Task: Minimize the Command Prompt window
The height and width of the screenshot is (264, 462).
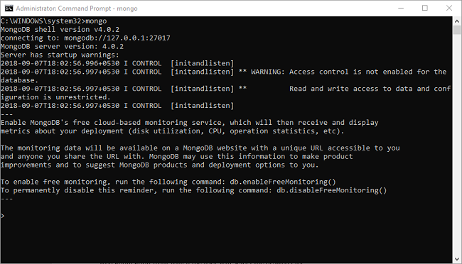Action: tap(401, 9)
